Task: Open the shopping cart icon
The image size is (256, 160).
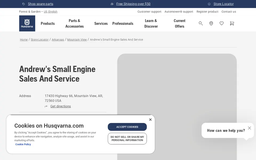Action: pyautogui.click(x=232, y=23)
